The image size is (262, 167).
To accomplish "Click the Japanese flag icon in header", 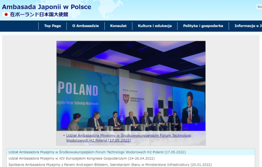I will point(6,14).
